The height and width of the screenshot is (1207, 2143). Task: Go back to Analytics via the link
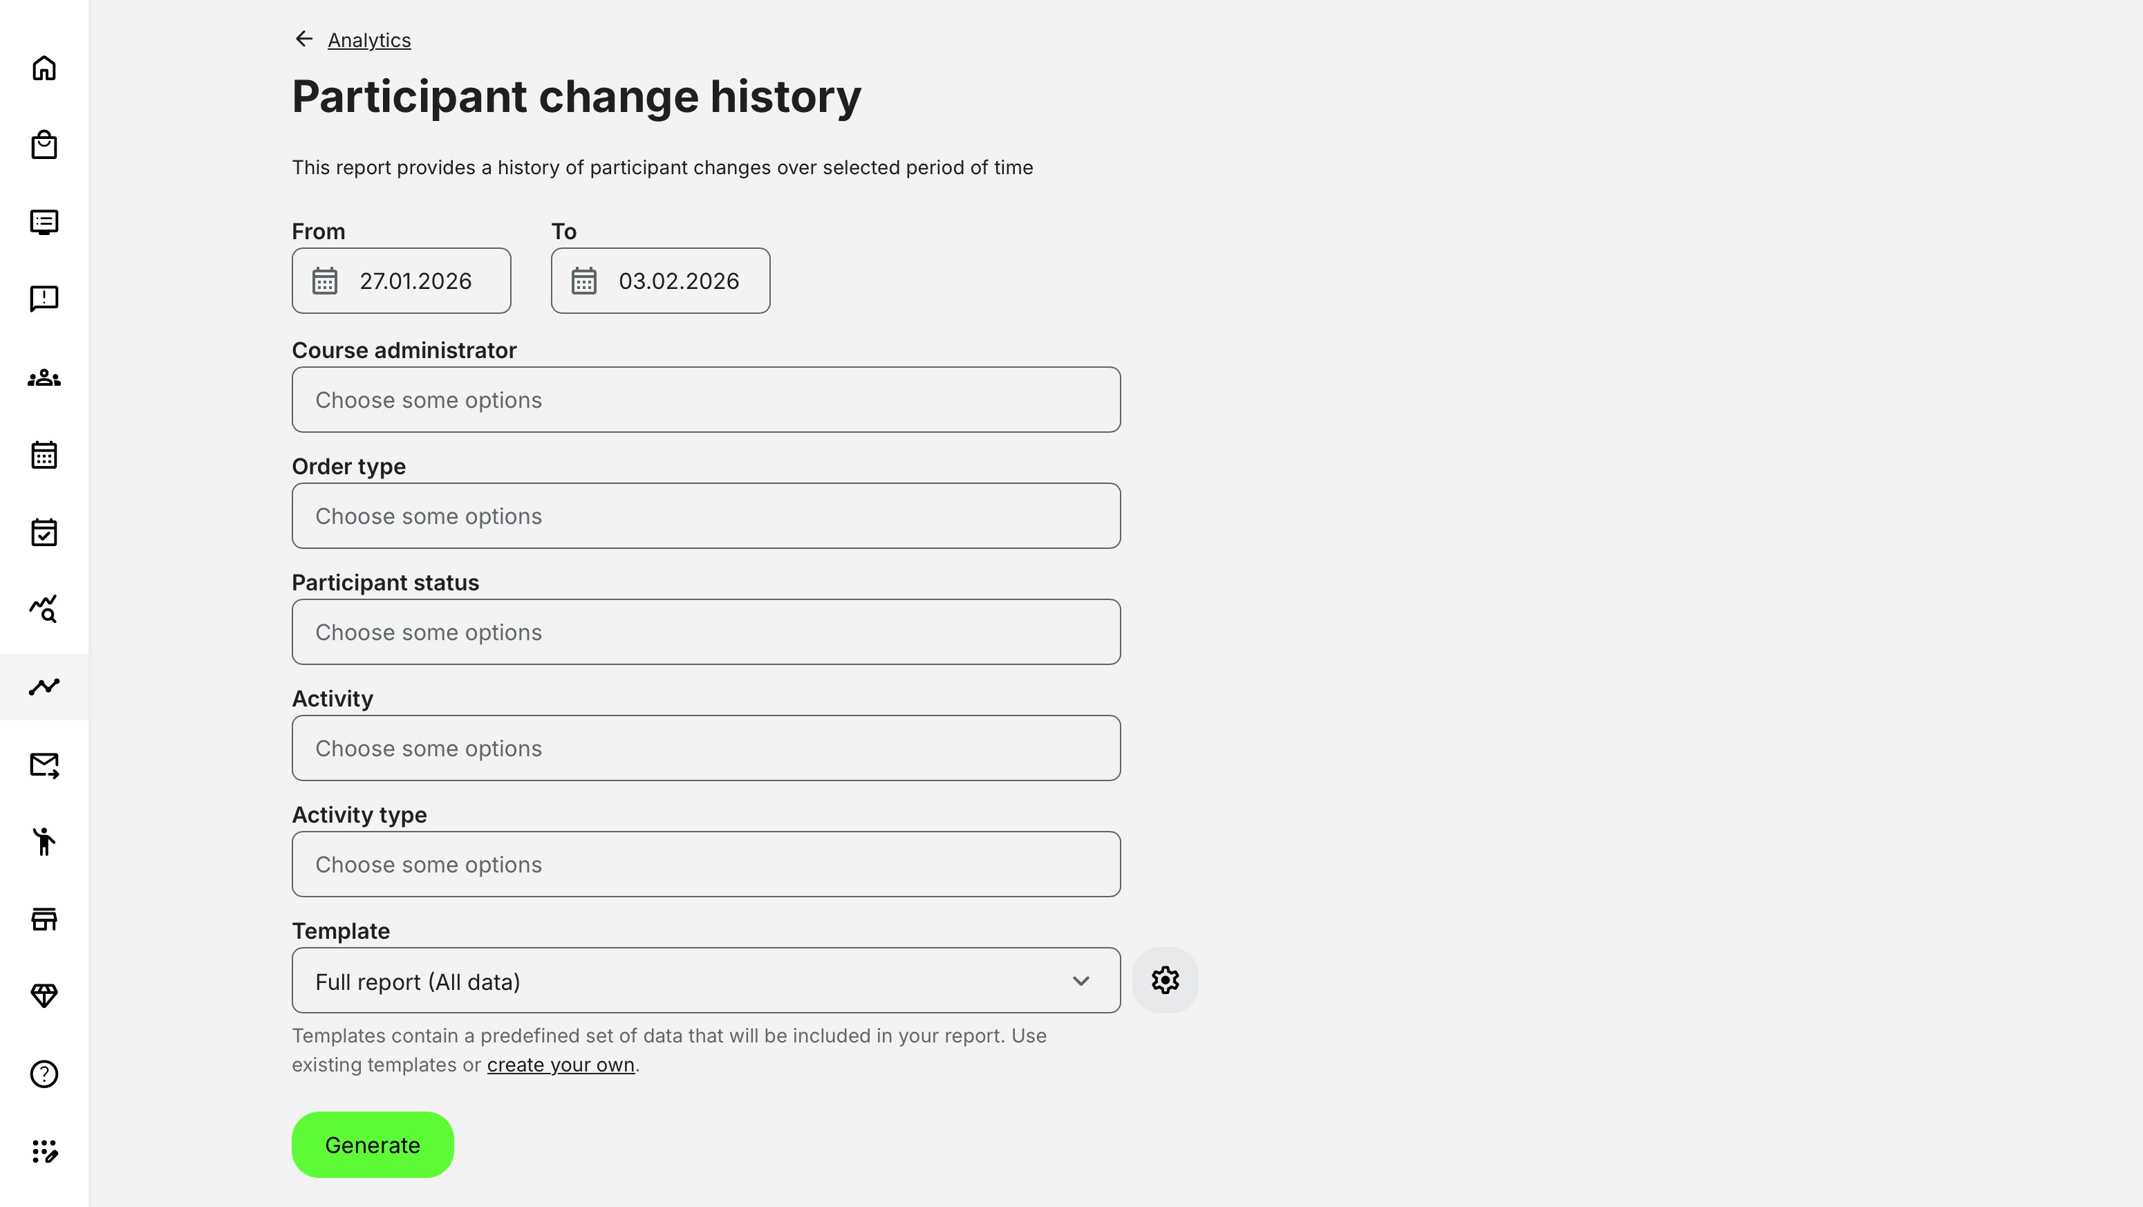368,40
